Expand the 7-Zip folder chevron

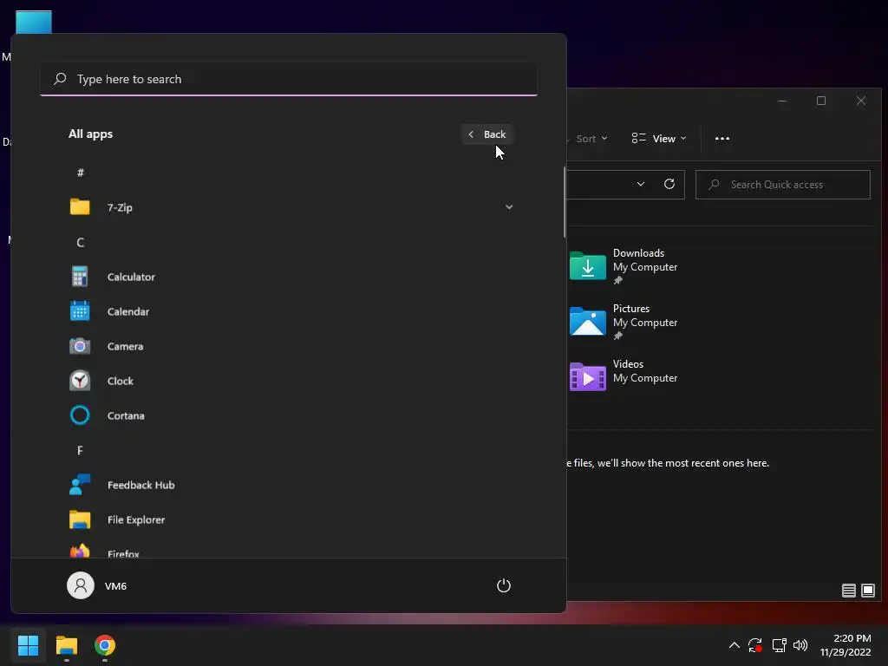508,206
